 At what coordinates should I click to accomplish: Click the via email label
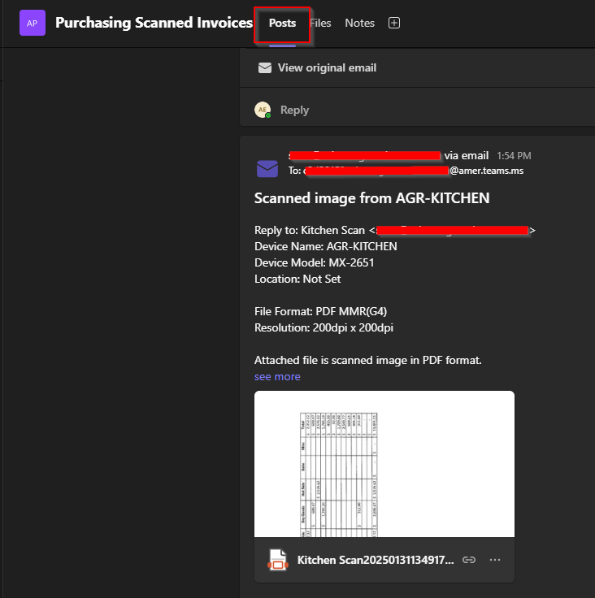point(466,156)
